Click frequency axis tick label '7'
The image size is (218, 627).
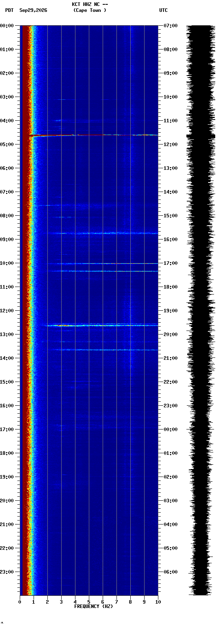117,602
